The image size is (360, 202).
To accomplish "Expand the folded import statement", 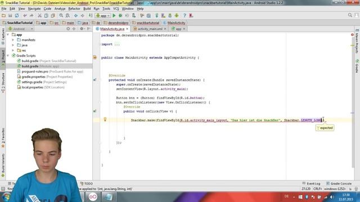I will tap(117, 44).
